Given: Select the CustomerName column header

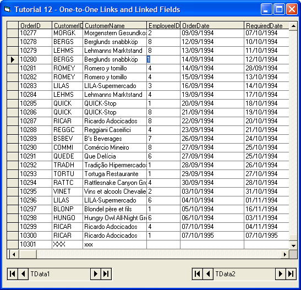Looking at the screenshot, I should click(x=115, y=25).
